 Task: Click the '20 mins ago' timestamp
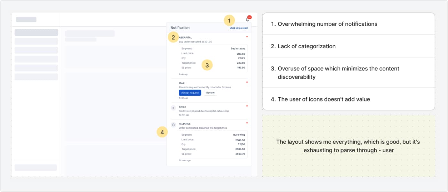click(185, 160)
